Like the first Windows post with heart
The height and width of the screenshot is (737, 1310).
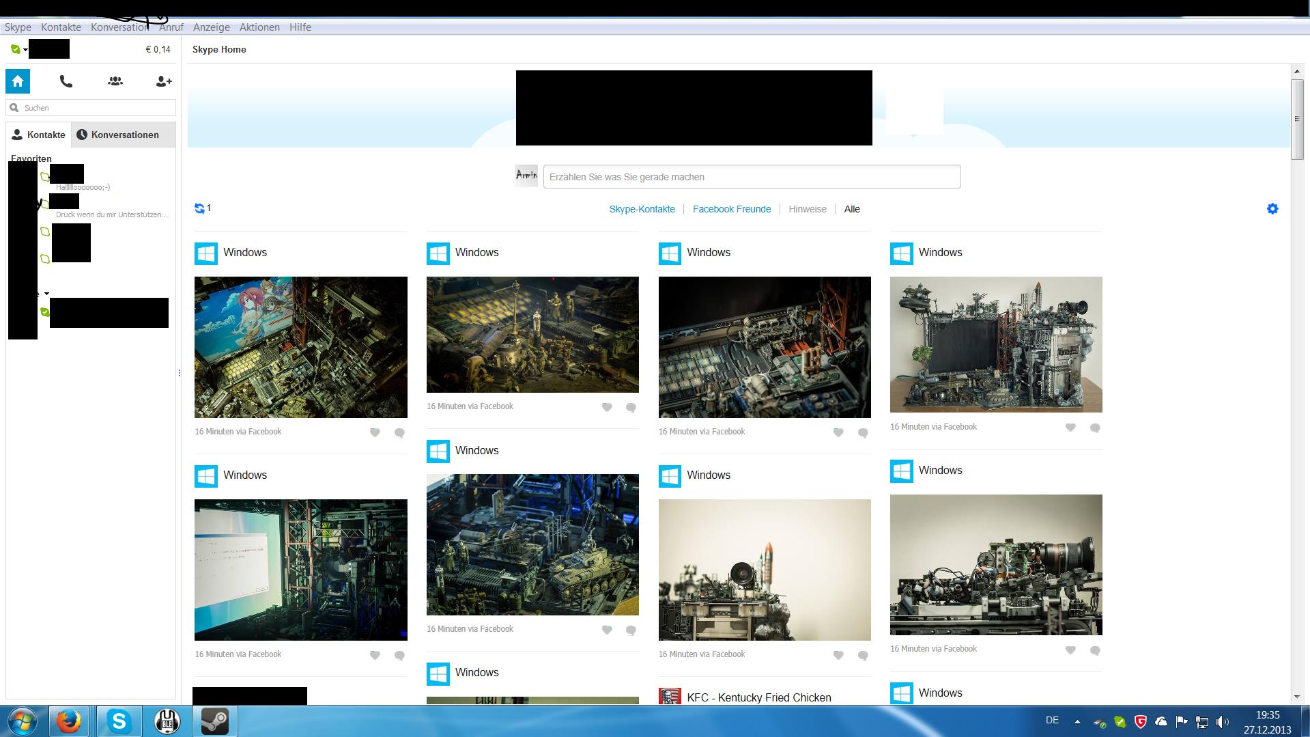375,432
